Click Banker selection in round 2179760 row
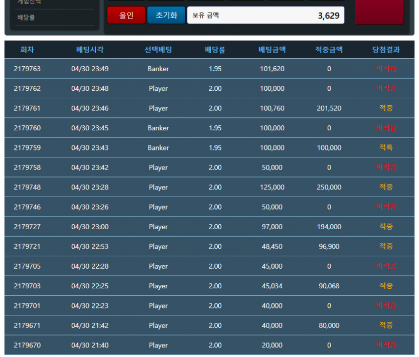Viewport: 419px width, 357px height. 158,128
